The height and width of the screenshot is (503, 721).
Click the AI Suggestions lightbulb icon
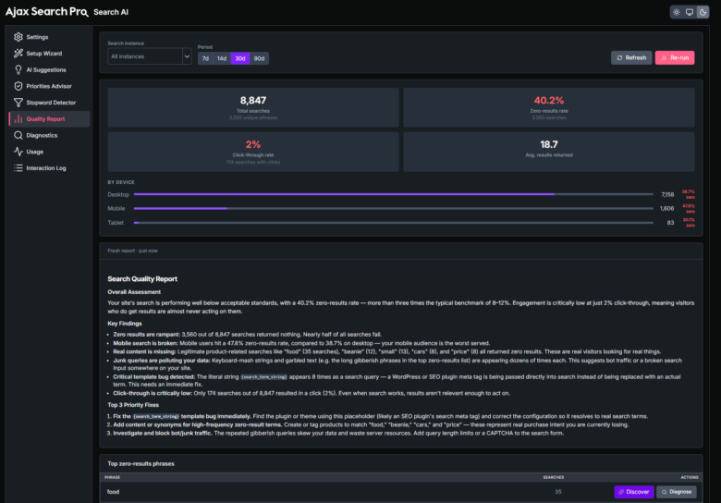pos(18,70)
